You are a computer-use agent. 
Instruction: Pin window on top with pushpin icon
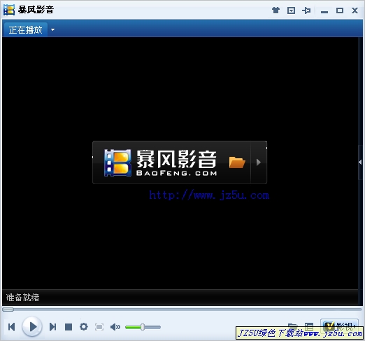[306, 11]
